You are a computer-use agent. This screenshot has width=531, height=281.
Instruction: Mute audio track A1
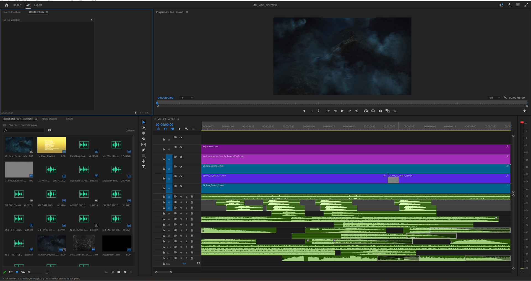click(181, 197)
